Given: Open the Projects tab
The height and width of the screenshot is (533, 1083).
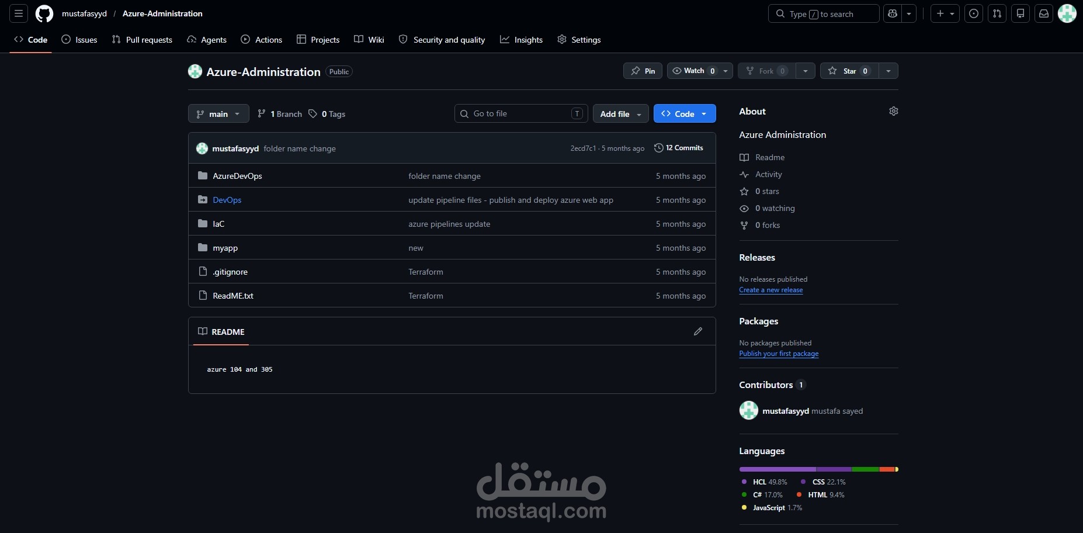Looking at the screenshot, I should click(318, 40).
